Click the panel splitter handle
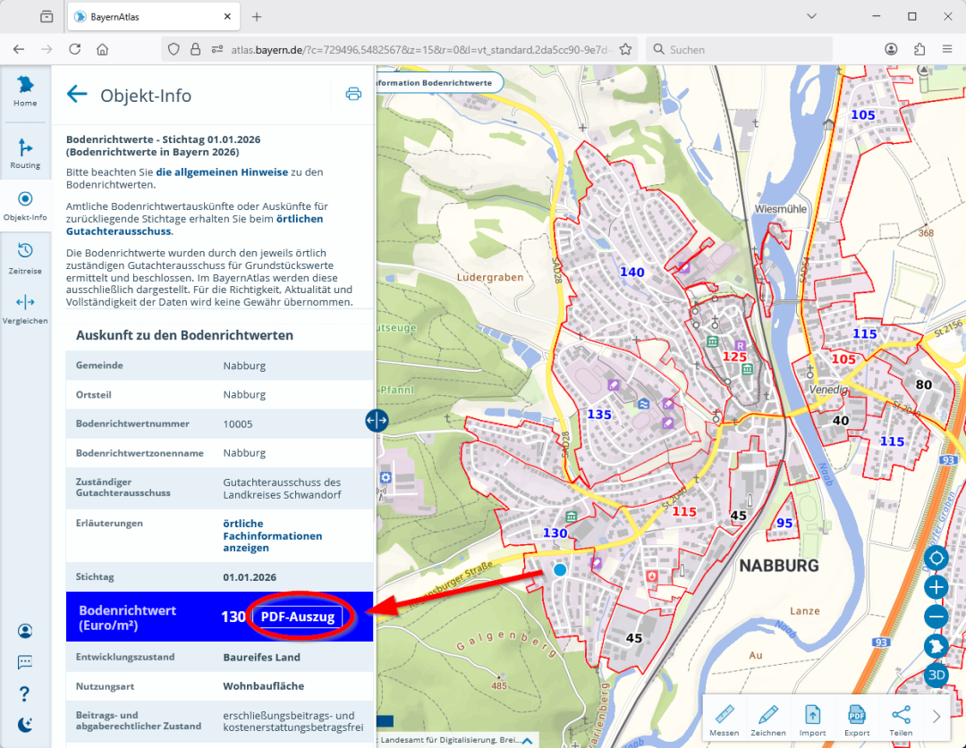This screenshot has width=966, height=748. (377, 421)
